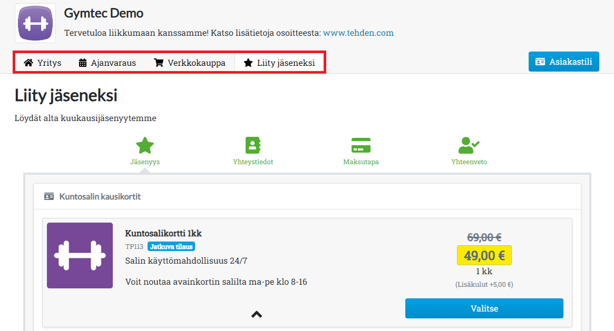Click the star icon beside Liity jäseneksi

tap(248, 63)
